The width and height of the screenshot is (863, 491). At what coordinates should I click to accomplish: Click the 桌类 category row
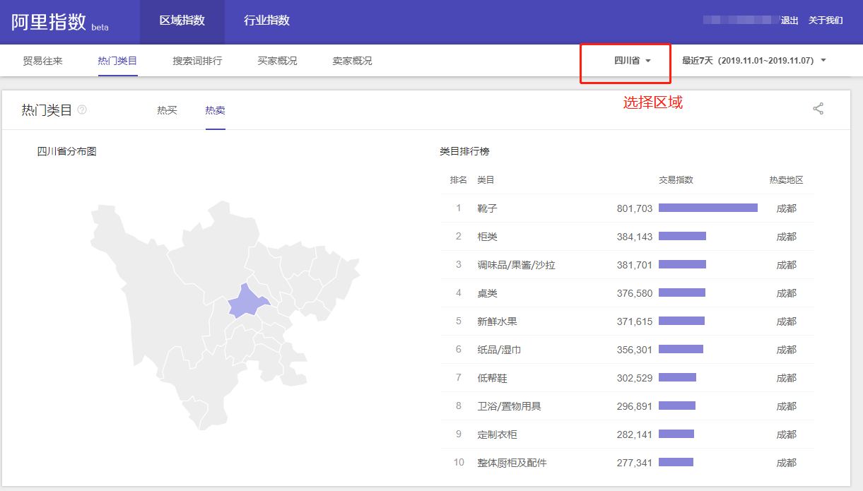[x=627, y=293]
